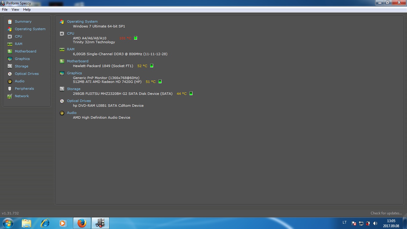Image resolution: width=407 pixels, height=229 pixels.
Task: Select Optical Drives in the sidebar
Action: pos(27,74)
